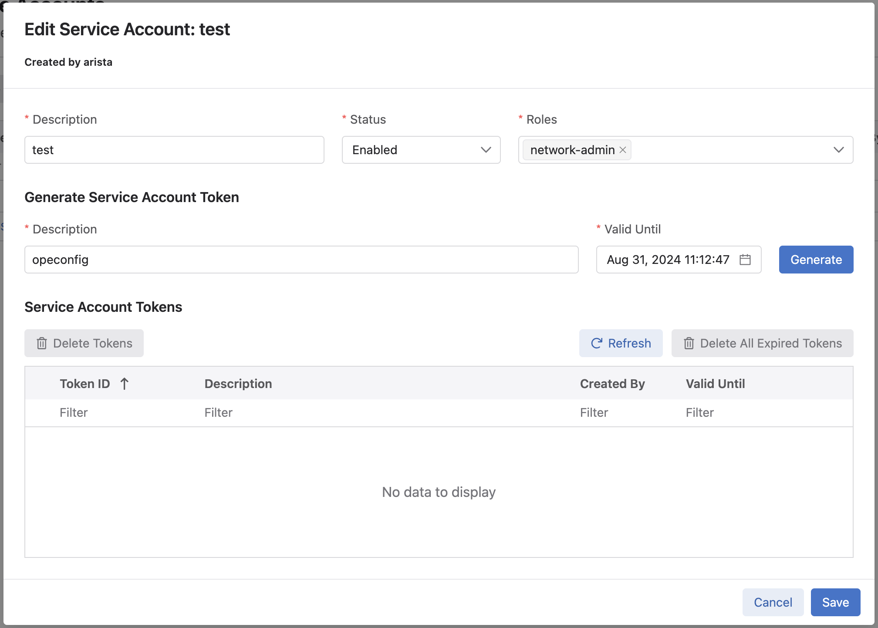Filter tokens by Token ID
The width and height of the screenshot is (878, 628).
click(122, 412)
